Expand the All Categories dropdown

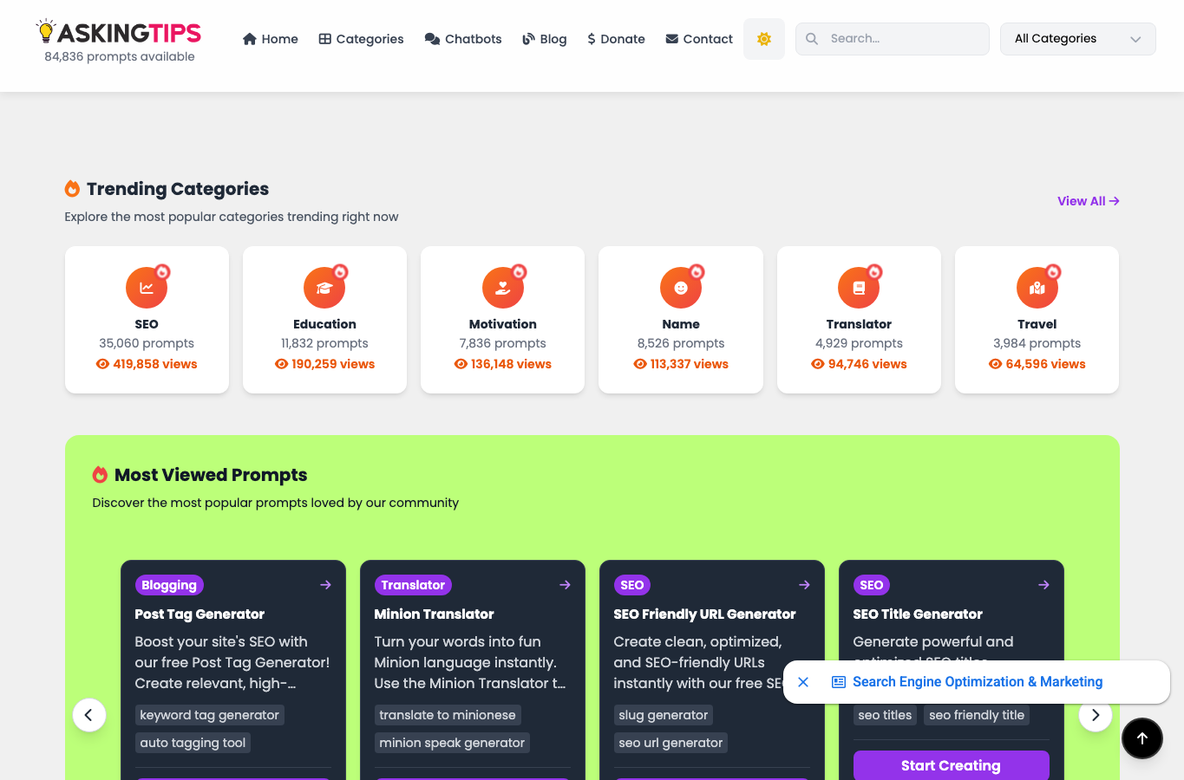[x=1078, y=39]
